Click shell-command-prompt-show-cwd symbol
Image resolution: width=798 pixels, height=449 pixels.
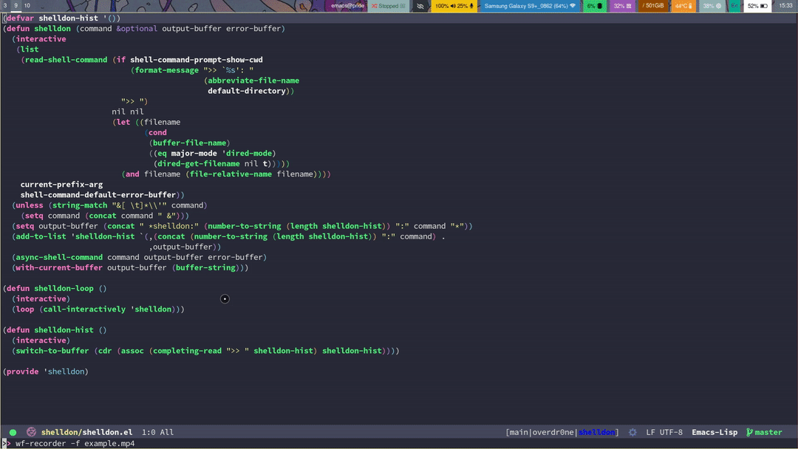197,60
